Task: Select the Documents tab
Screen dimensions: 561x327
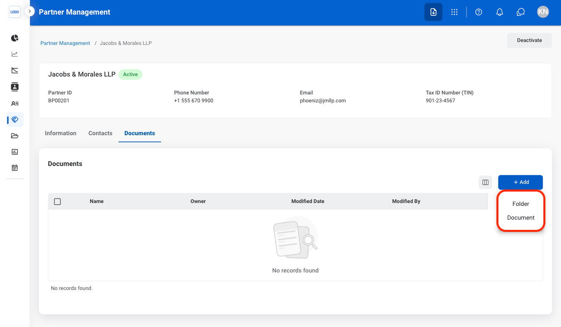Action: 140,133
